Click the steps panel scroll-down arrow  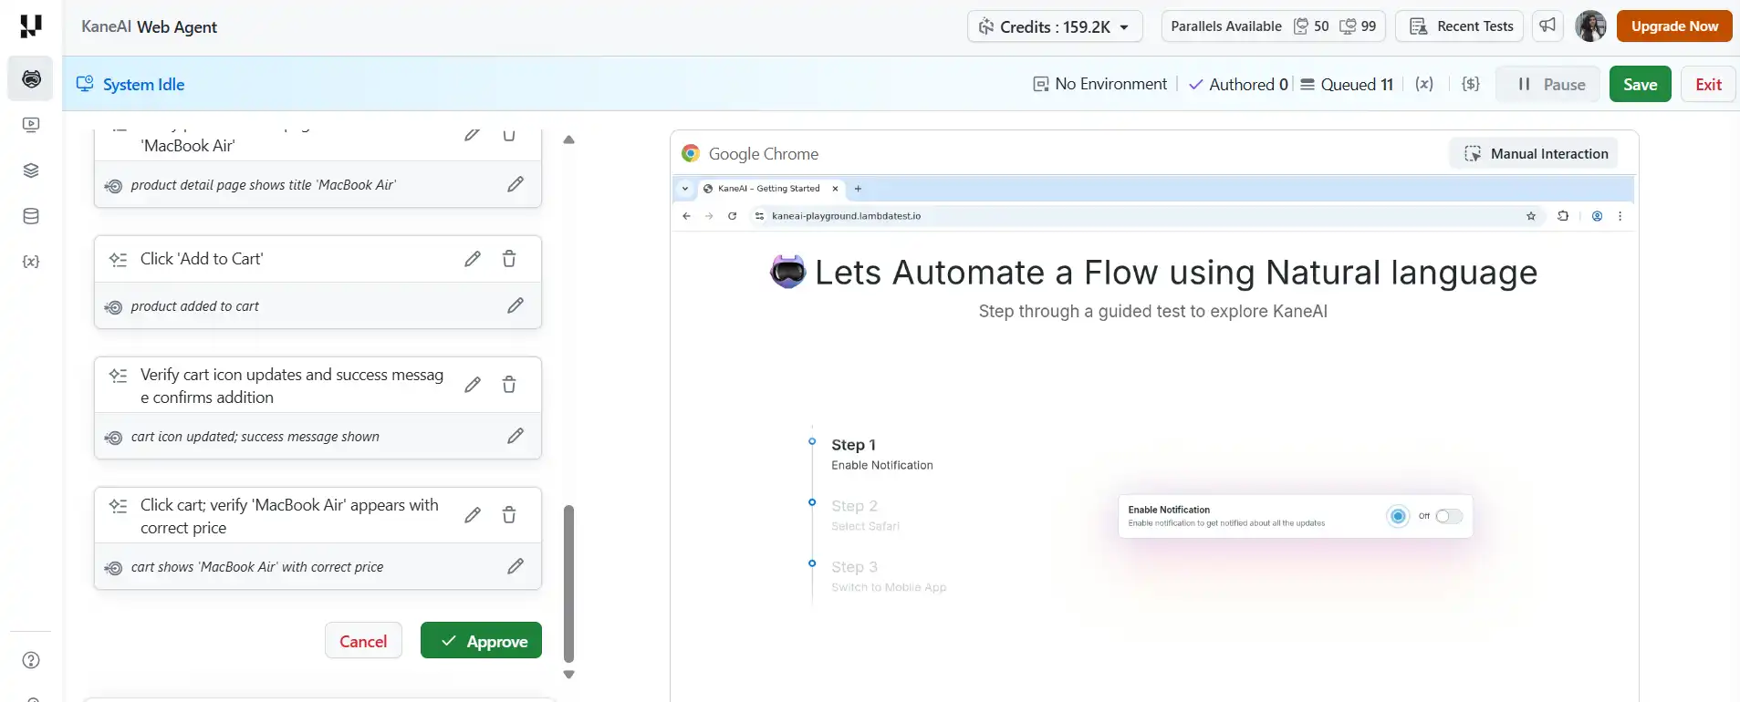coord(568,675)
